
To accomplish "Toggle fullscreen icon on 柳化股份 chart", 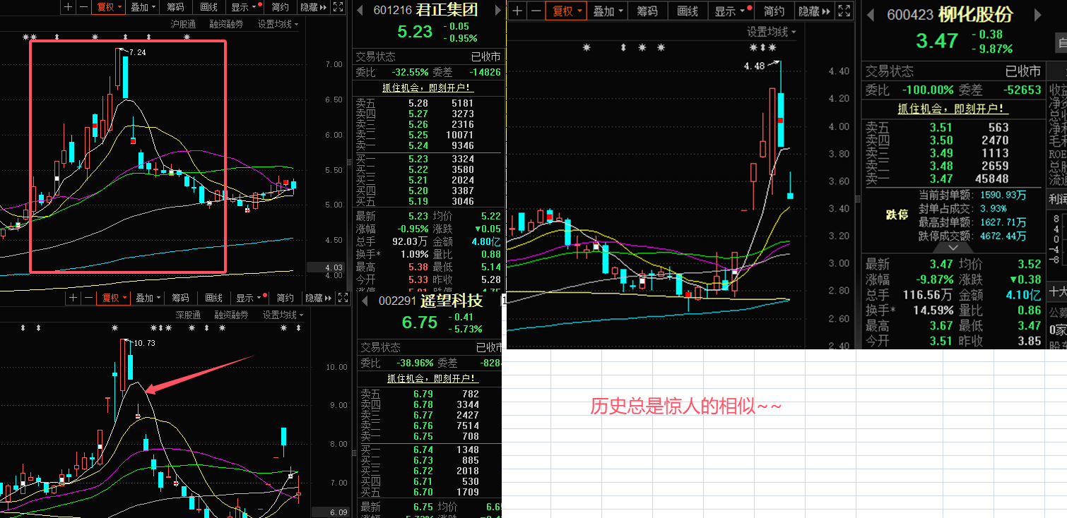I will click(844, 11).
